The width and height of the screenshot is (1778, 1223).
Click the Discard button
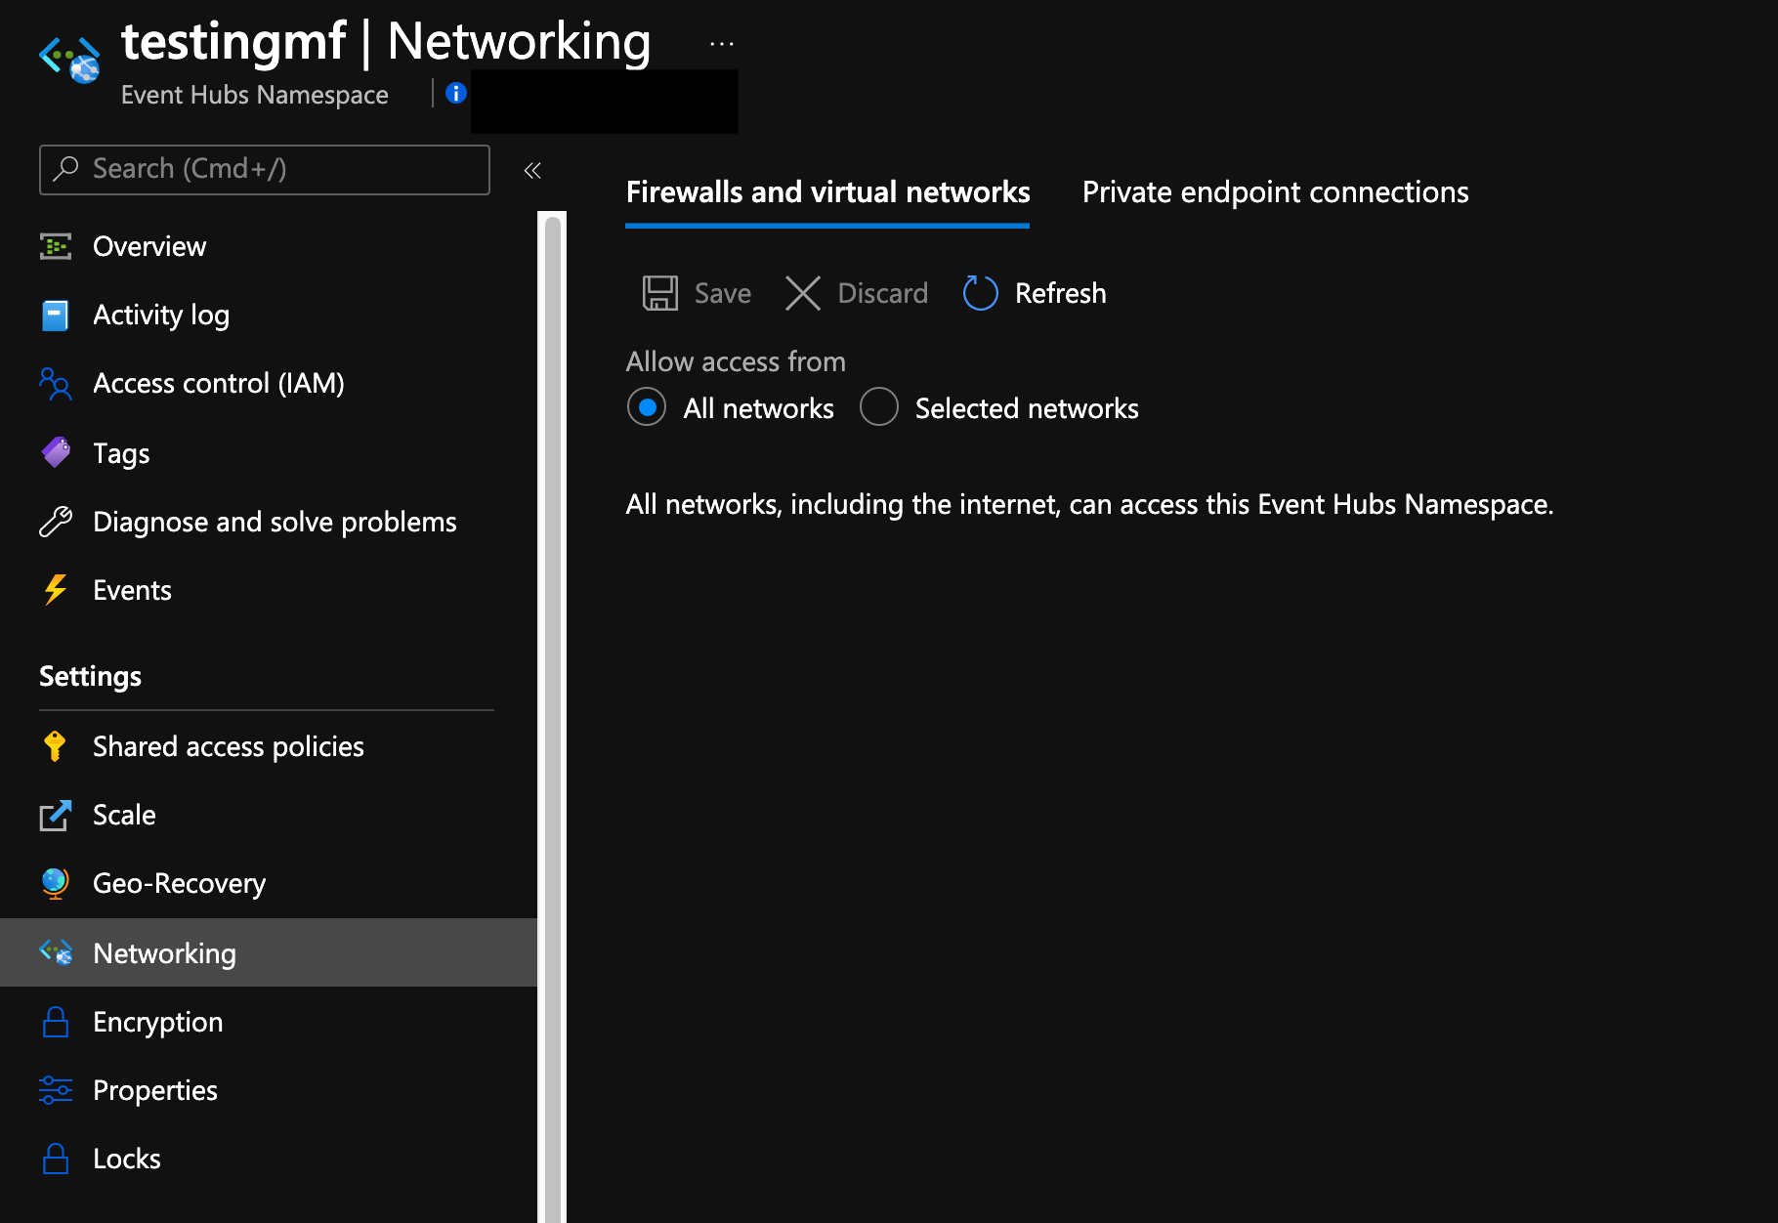tap(855, 293)
